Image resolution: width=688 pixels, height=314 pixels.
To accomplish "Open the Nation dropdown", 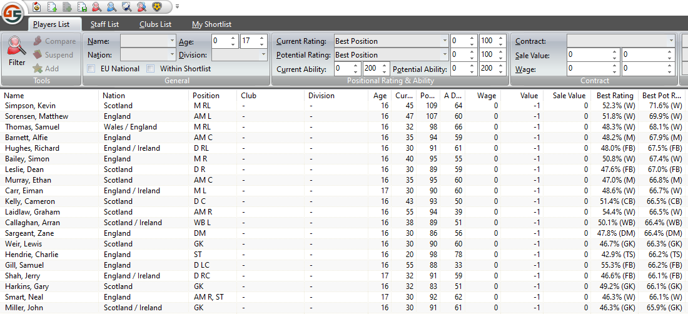I will [x=172, y=54].
